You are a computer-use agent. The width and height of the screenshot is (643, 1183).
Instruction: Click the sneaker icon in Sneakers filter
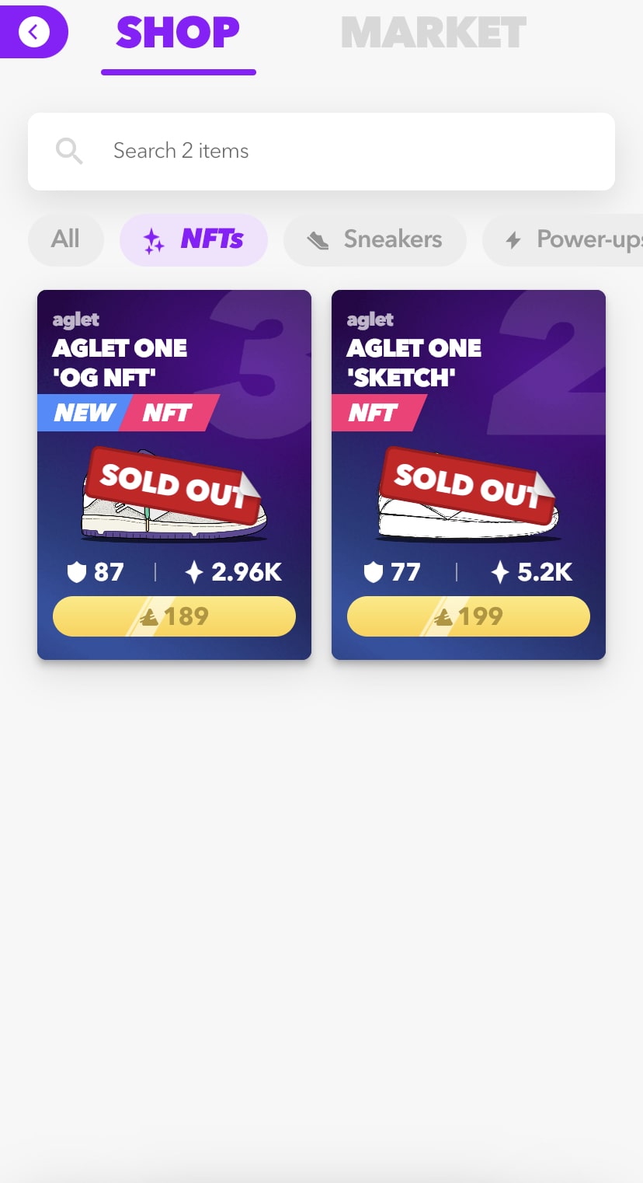coord(318,240)
